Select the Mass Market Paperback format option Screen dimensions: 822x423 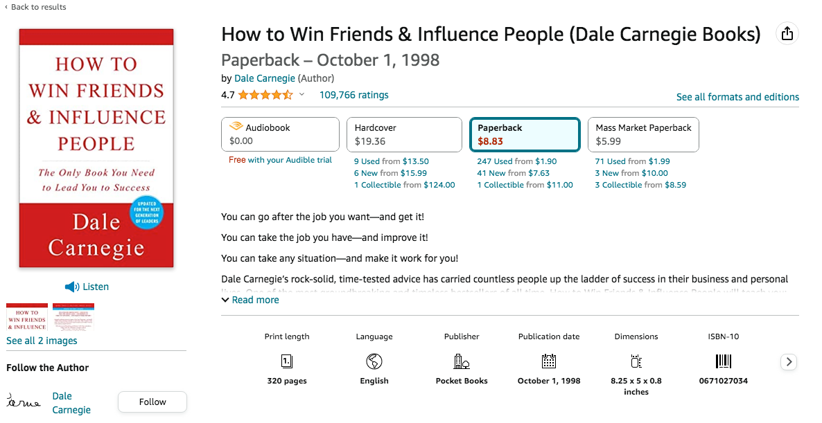[643, 134]
